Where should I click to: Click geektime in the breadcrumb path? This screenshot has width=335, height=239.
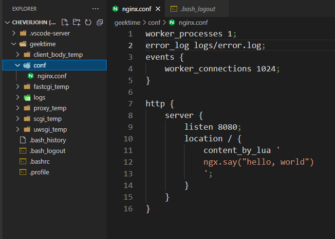(128, 23)
